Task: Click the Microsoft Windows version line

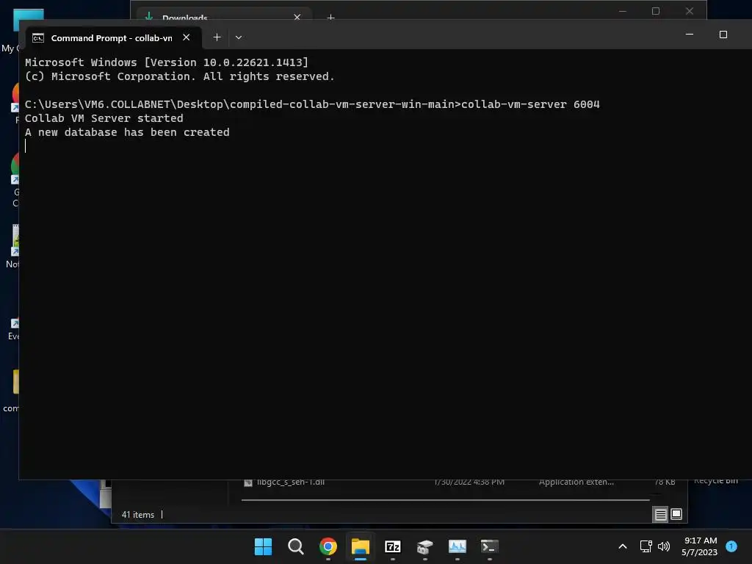Action: click(167, 62)
